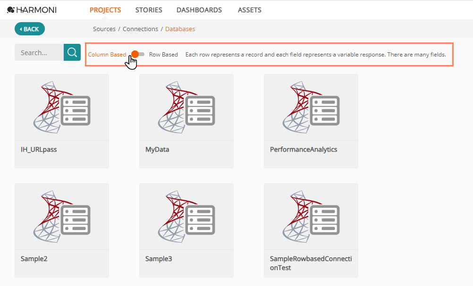Click the IH_URLpass name label
473x286 pixels.
click(x=39, y=150)
